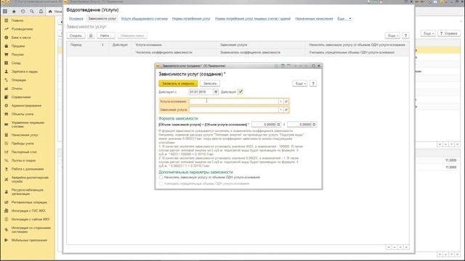The width and height of the screenshot is (465, 261).
Task: Sort by the Период column header
Action: click(x=87, y=45)
